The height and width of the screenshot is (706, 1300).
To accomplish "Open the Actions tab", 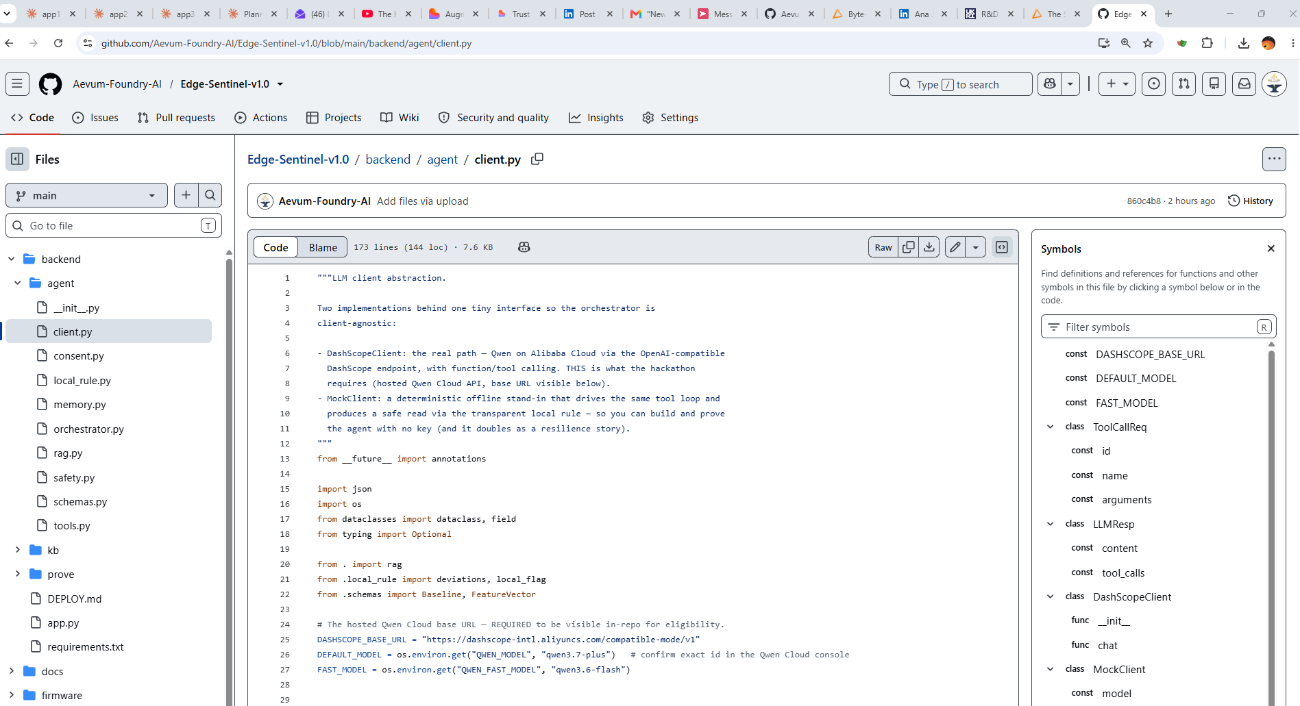I will pos(261,118).
